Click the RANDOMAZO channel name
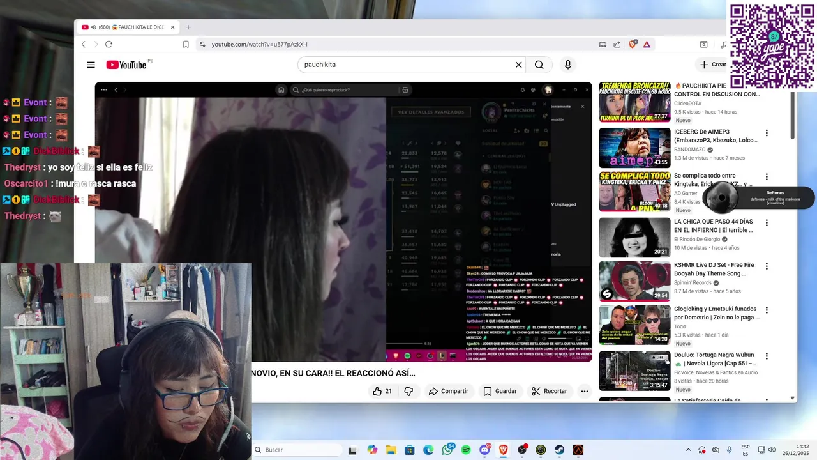817x460 pixels. coord(689,149)
